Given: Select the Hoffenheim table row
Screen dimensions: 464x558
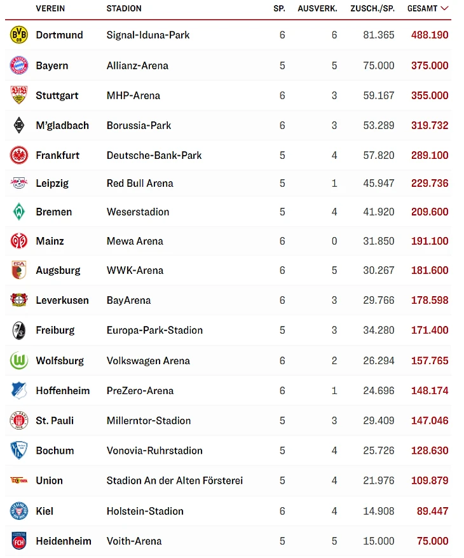Looking at the screenshot, I should [x=229, y=390].
